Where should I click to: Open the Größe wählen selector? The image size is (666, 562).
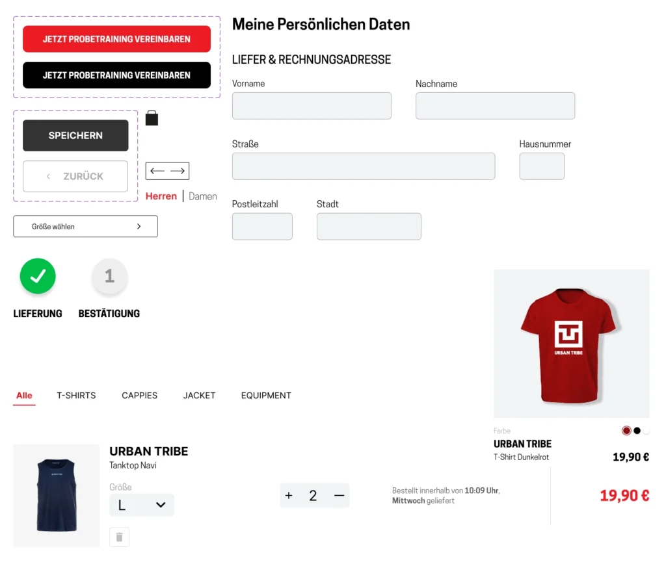click(x=85, y=227)
